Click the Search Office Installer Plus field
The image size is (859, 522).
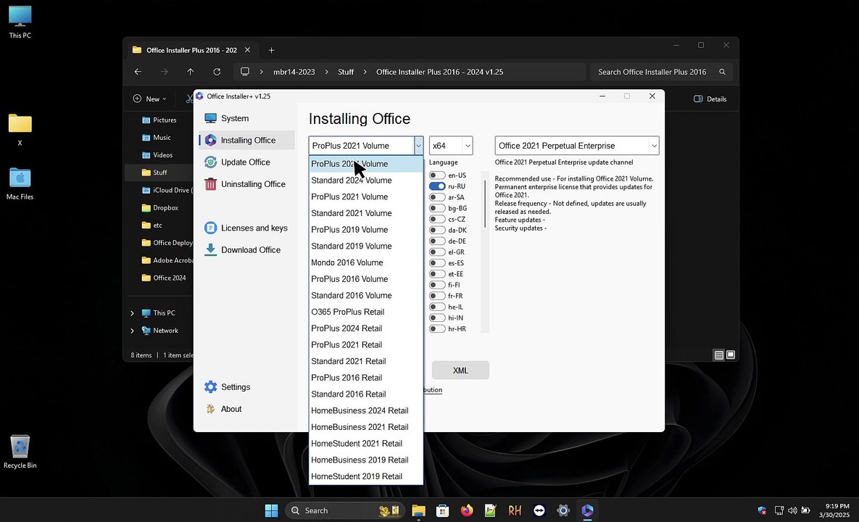point(661,72)
